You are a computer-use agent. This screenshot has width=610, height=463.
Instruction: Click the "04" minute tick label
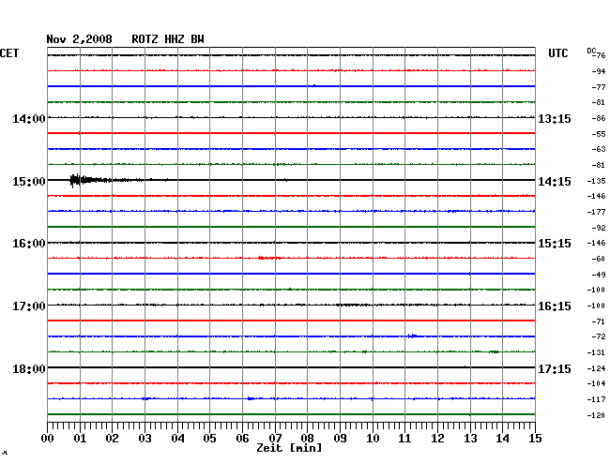[x=177, y=439]
